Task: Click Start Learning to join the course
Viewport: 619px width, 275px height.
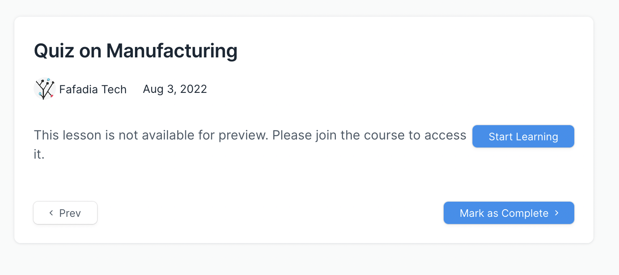Action: pos(523,136)
